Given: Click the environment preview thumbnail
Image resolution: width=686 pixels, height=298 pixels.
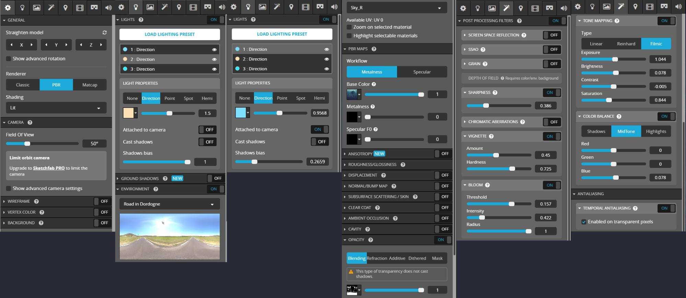Looking at the screenshot, I should point(170,236).
